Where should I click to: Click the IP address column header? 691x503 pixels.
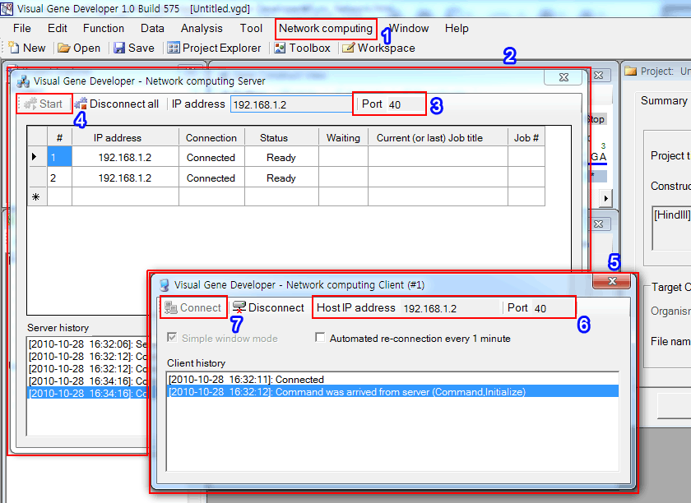[126, 137]
